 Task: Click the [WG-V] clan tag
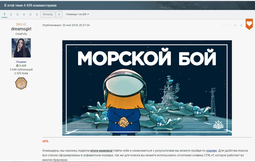tap(21, 24)
